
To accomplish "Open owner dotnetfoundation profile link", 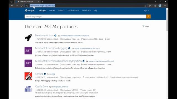I will point(67,36).
